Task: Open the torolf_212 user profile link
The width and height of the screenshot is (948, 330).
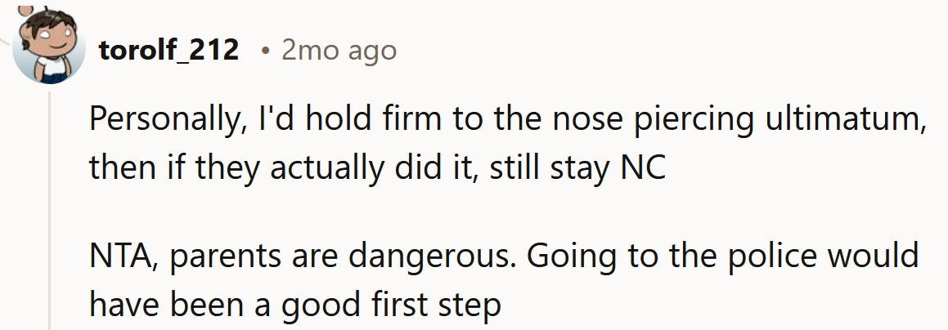Action: pos(168,51)
